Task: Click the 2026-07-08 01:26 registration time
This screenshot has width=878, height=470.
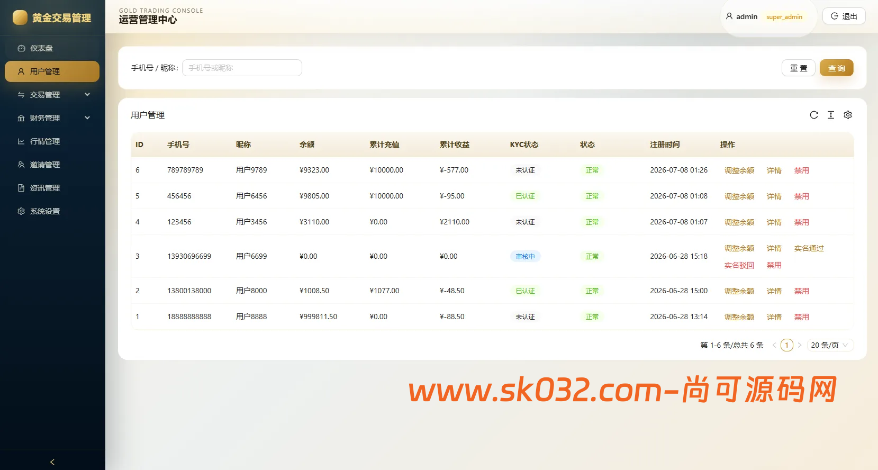Action: [678, 170]
